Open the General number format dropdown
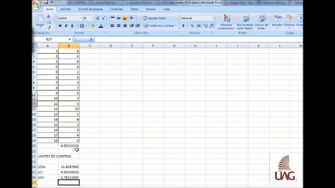The image size is (335, 188). click(x=212, y=18)
